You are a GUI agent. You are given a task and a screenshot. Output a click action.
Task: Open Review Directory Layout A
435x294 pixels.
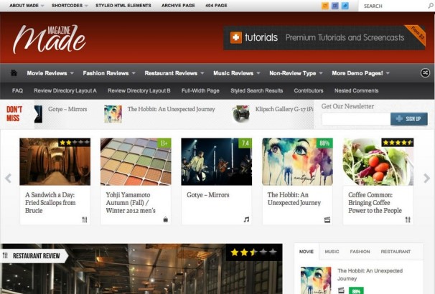pyautogui.click(x=65, y=90)
